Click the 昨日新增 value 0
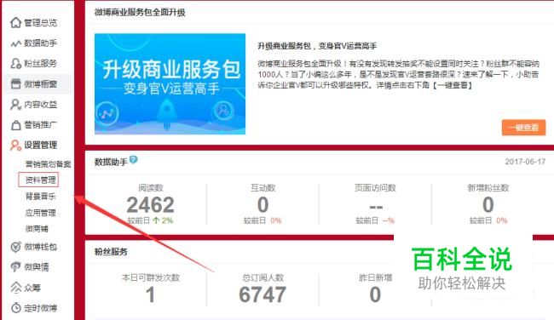The image size is (554, 320). 375,294
